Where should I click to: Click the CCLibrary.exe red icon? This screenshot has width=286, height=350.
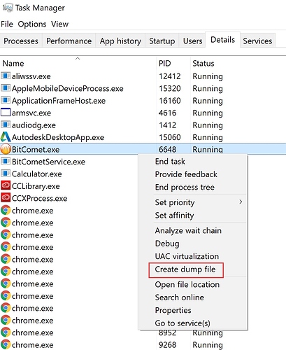pos(6,185)
